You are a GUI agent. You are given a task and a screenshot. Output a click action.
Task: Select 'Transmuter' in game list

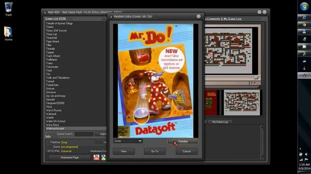point(52,67)
